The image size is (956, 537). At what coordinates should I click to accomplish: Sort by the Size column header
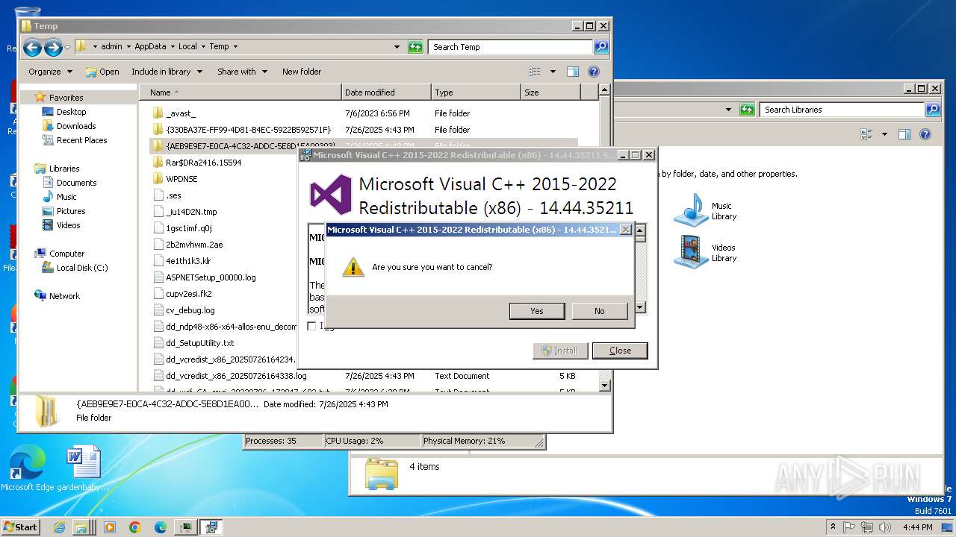coord(550,92)
